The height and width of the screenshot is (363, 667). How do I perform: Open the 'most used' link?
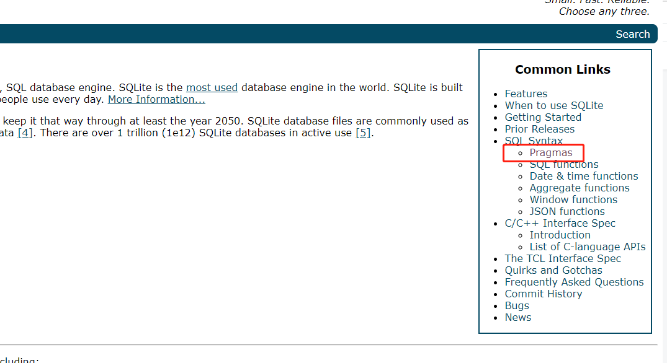pyautogui.click(x=212, y=87)
